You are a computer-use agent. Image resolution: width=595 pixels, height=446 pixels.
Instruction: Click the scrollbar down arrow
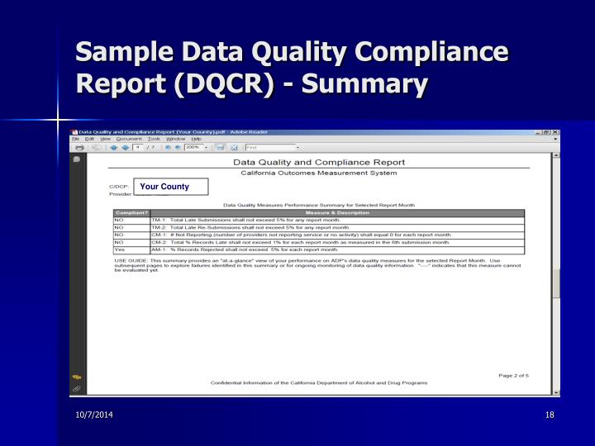[x=556, y=392]
